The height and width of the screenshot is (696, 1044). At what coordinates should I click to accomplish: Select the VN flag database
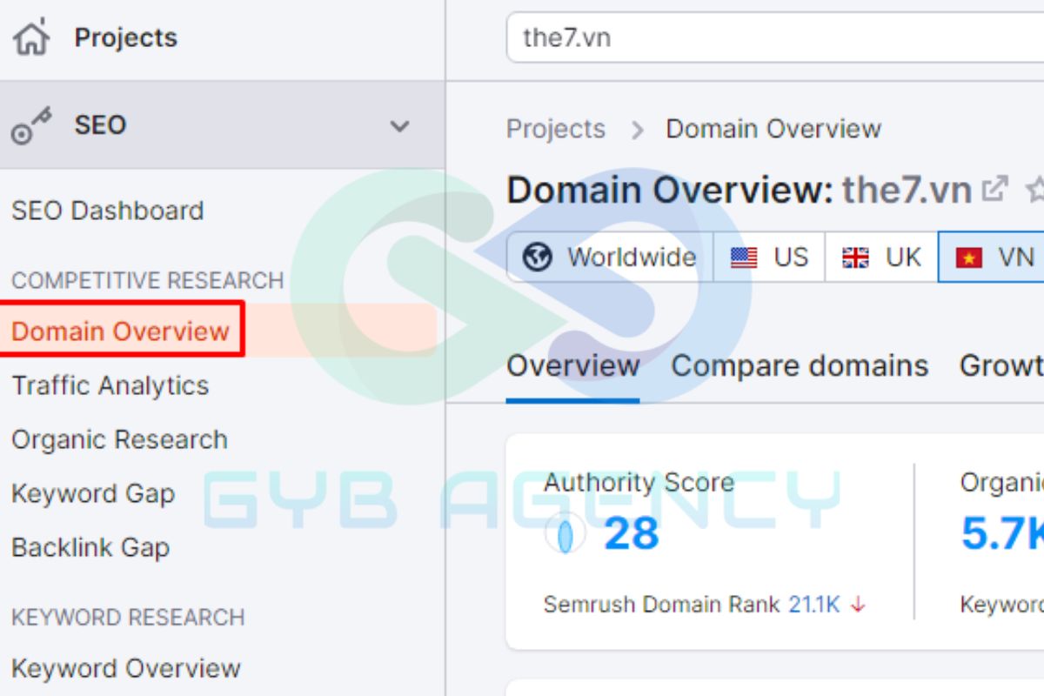(x=992, y=258)
